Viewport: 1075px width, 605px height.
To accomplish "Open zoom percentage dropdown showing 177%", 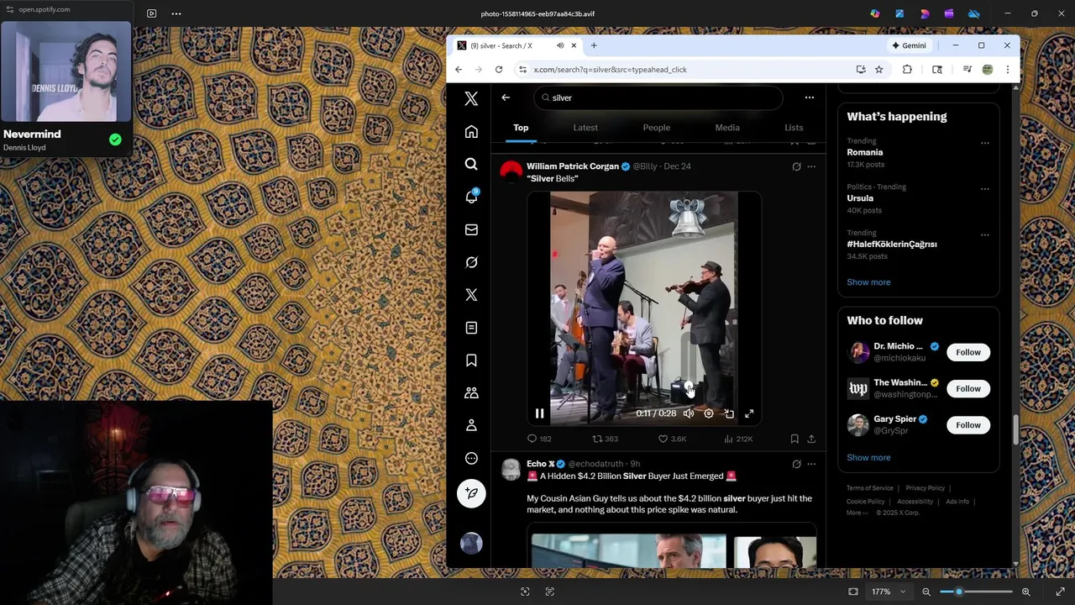I will [x=888, y=592].
